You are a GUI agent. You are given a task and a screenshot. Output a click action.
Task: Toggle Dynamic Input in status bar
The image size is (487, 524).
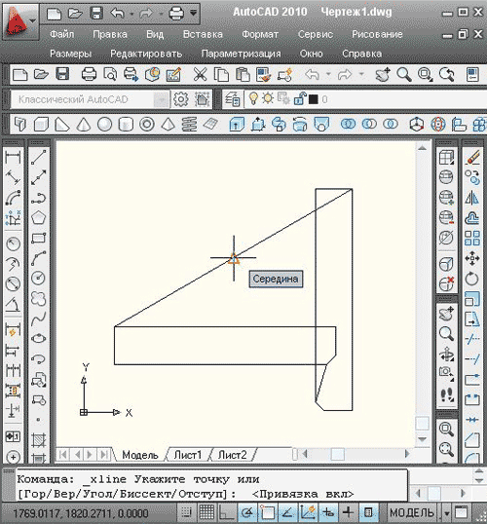[328, 512]
